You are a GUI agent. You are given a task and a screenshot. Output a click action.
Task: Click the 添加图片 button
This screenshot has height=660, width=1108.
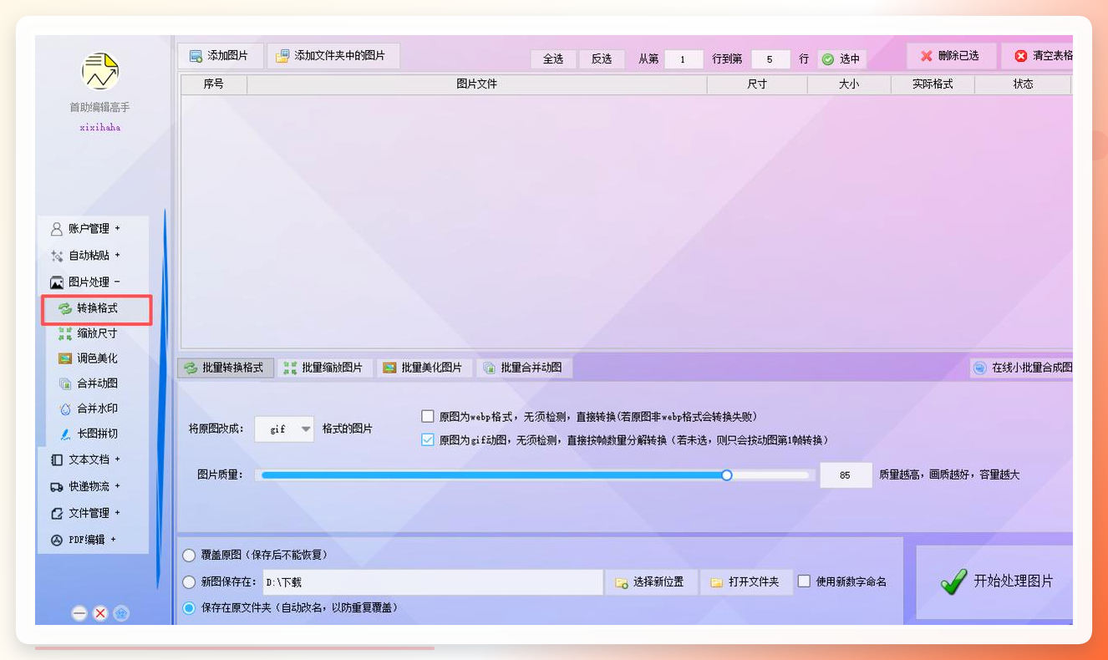pos(220,56)
